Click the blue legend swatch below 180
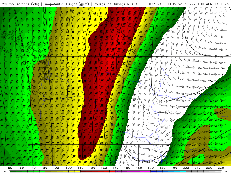The image size is (231, 173). coord(165,172)
